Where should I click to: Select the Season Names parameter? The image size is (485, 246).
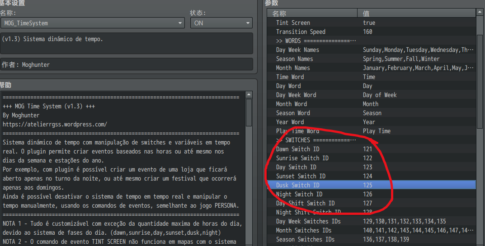[372, 59]
